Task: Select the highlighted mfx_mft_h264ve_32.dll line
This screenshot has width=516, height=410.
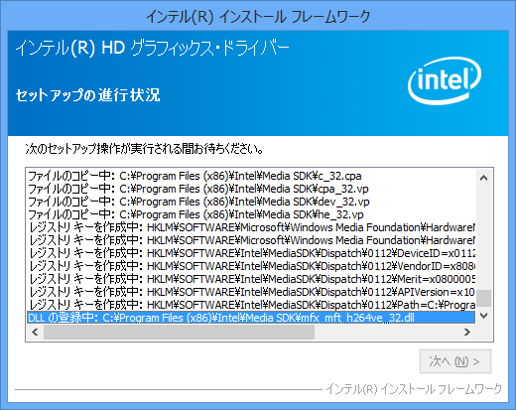Action: coord(251,318)
